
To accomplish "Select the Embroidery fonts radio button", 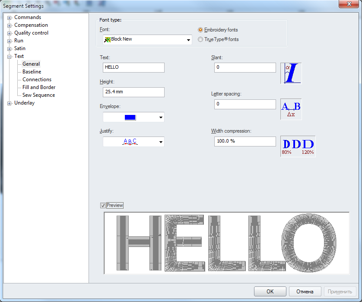I will click(200, 30).
